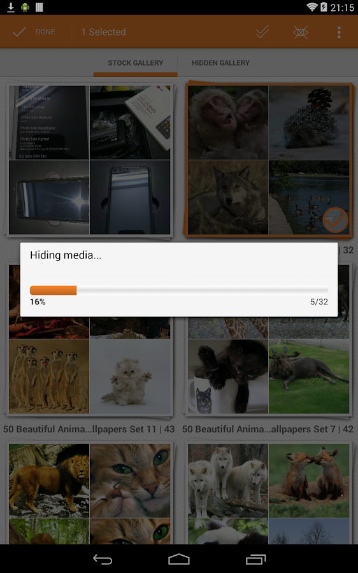Tap the Android home navigation icon
The height and width of the screenshot is (573, 358).
(x=179, y=559)
